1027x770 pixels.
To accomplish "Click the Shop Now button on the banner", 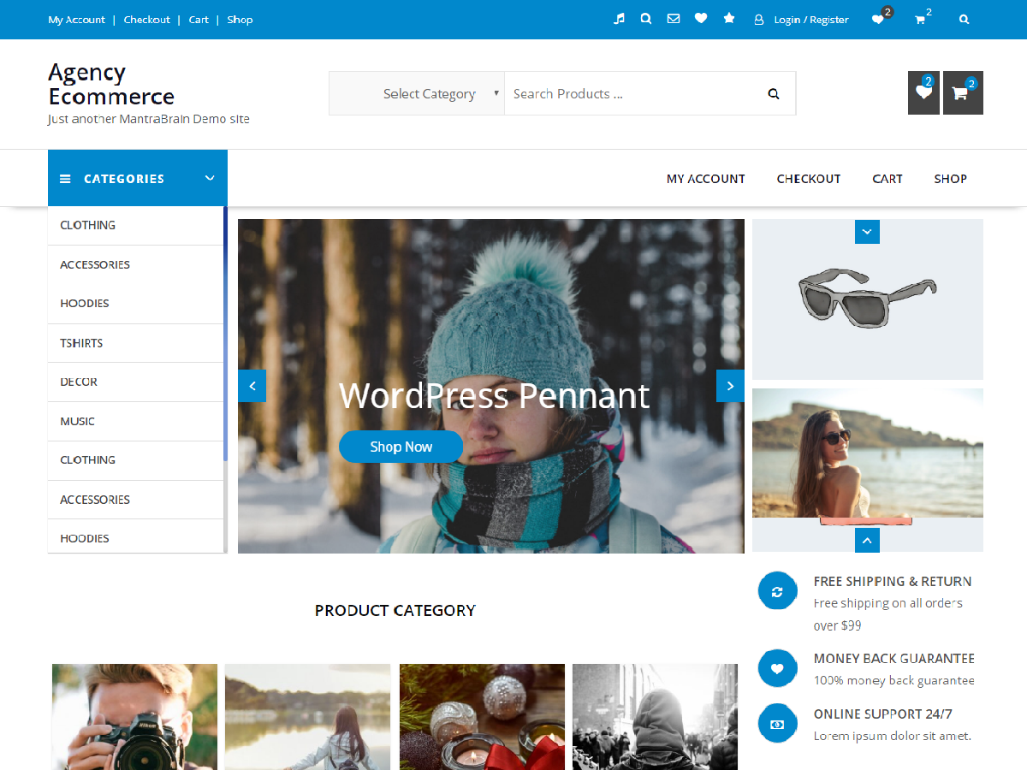I will click(401, 446).
